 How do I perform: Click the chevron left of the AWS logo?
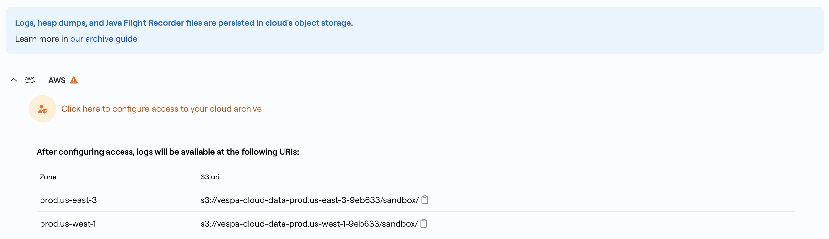click(14, 80)
